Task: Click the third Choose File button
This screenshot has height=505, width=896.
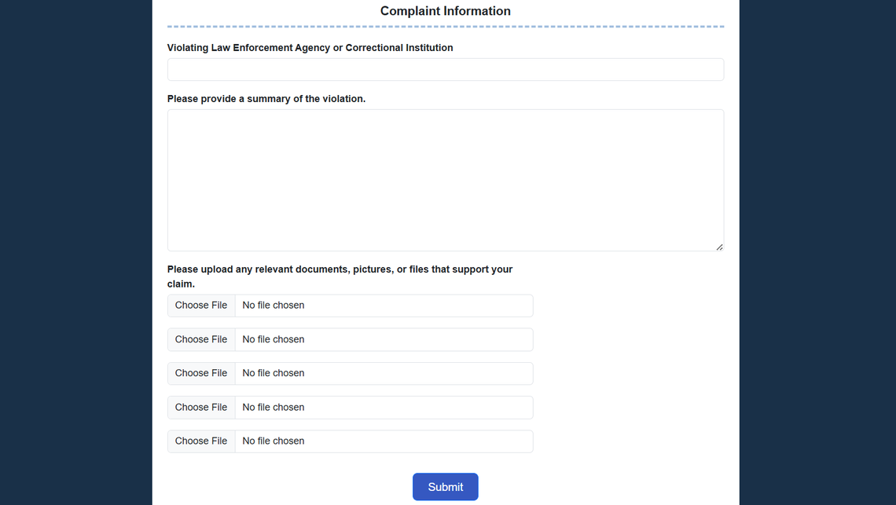Action: [200, 373]
